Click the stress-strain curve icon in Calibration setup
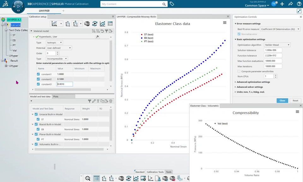The image size is (303, 182). (x=68, y=24)
